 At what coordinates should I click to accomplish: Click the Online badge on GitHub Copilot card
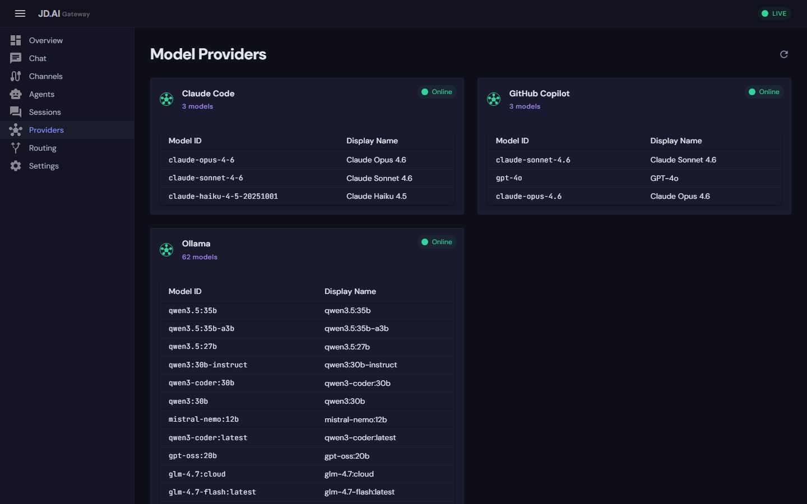(764, 91)
